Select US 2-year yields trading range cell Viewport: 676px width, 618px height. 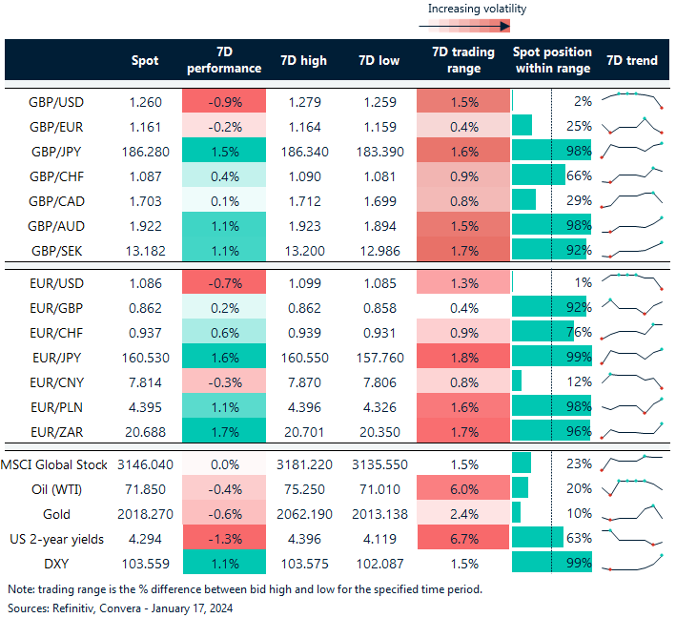[x=461, y=538]
